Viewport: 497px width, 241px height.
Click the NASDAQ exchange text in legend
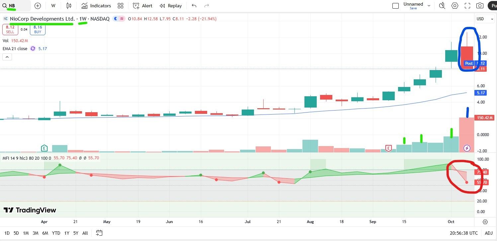(100, 19)
